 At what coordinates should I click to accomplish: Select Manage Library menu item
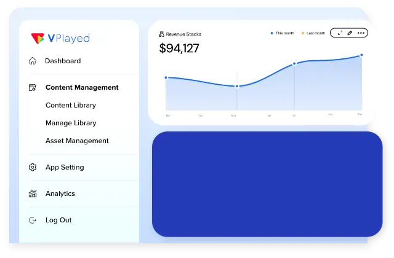coord(71,123)
